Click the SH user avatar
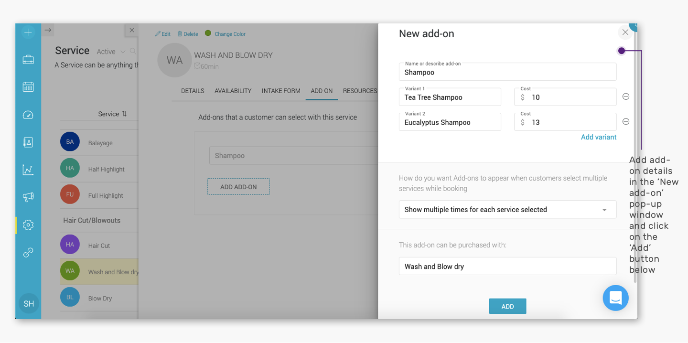 [29, 303]
